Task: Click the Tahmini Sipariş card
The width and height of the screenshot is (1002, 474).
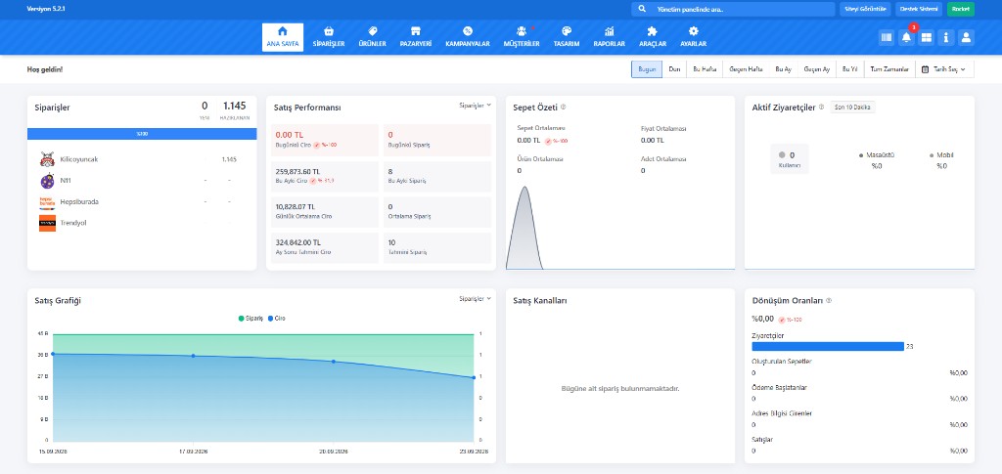Action: pos(437,247)
